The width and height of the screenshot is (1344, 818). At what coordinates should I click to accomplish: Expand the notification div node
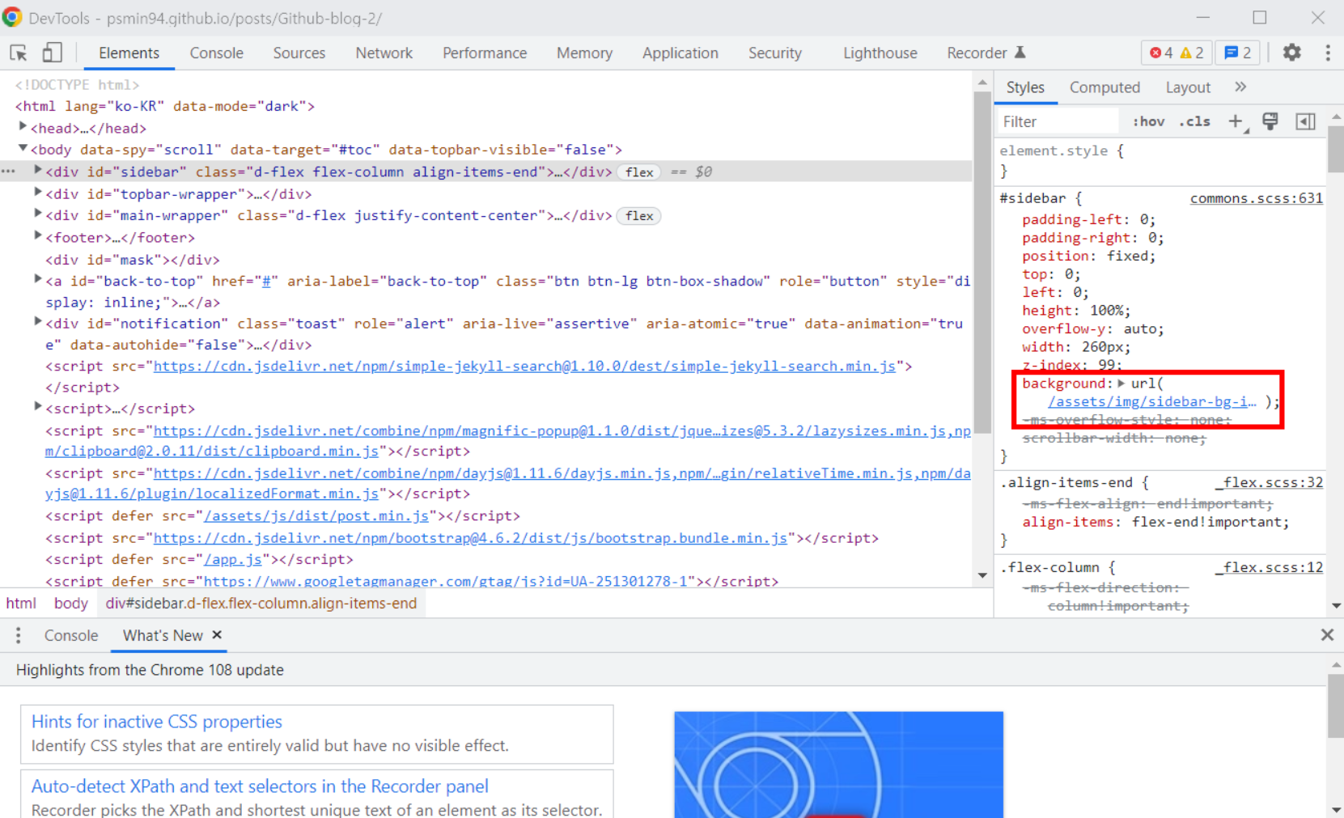click(37, 322)
